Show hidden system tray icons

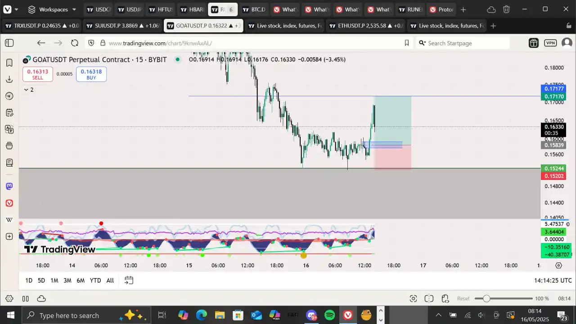click(438, 315)
